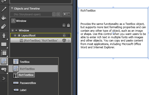
Task: Click the Window header label
Action: pyautogui.click(x=21, y=21)
